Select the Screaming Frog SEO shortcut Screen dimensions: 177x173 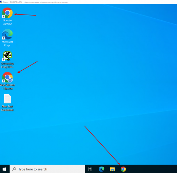[7, 59]
